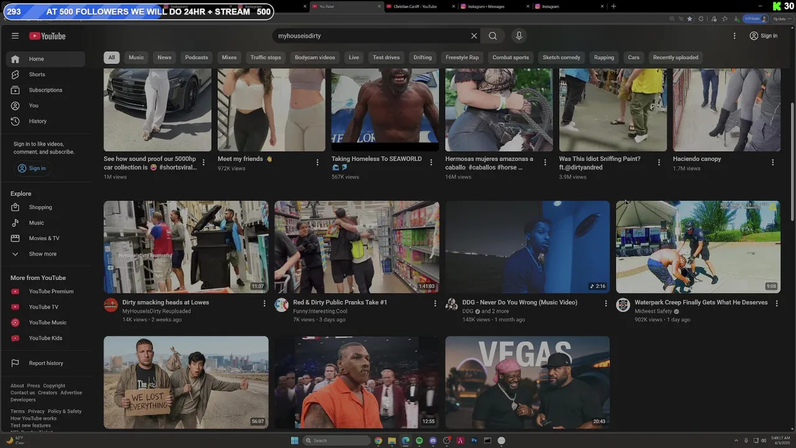Open the MyHouseIsDirty Reuploaded channel link
796x448 pixels.
157,311
